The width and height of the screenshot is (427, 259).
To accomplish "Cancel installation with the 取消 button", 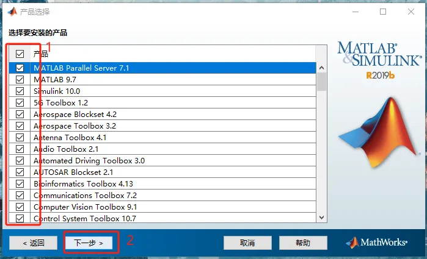I will pyautogui.click(x=247, y=243).
